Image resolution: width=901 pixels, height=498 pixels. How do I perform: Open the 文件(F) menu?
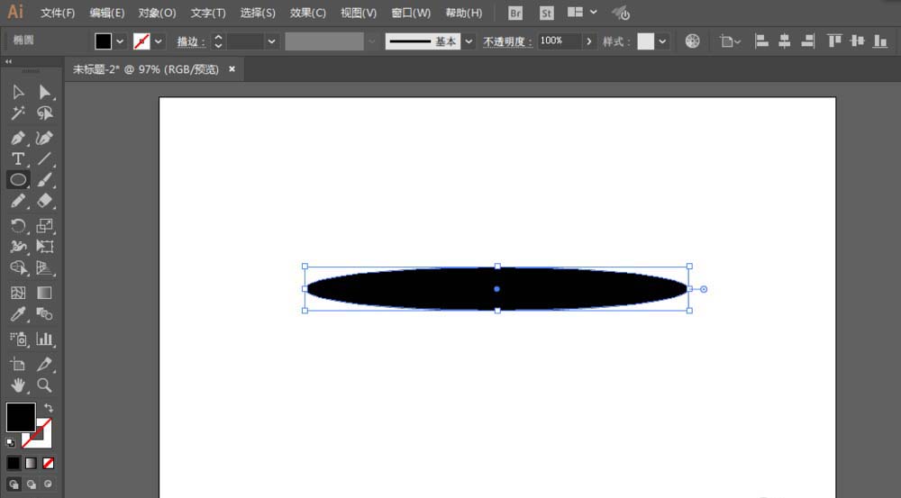58,13
